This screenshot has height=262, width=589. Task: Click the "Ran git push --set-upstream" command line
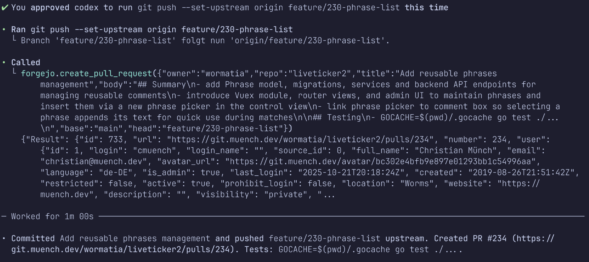pyautogui.click(x=152, y=30)
